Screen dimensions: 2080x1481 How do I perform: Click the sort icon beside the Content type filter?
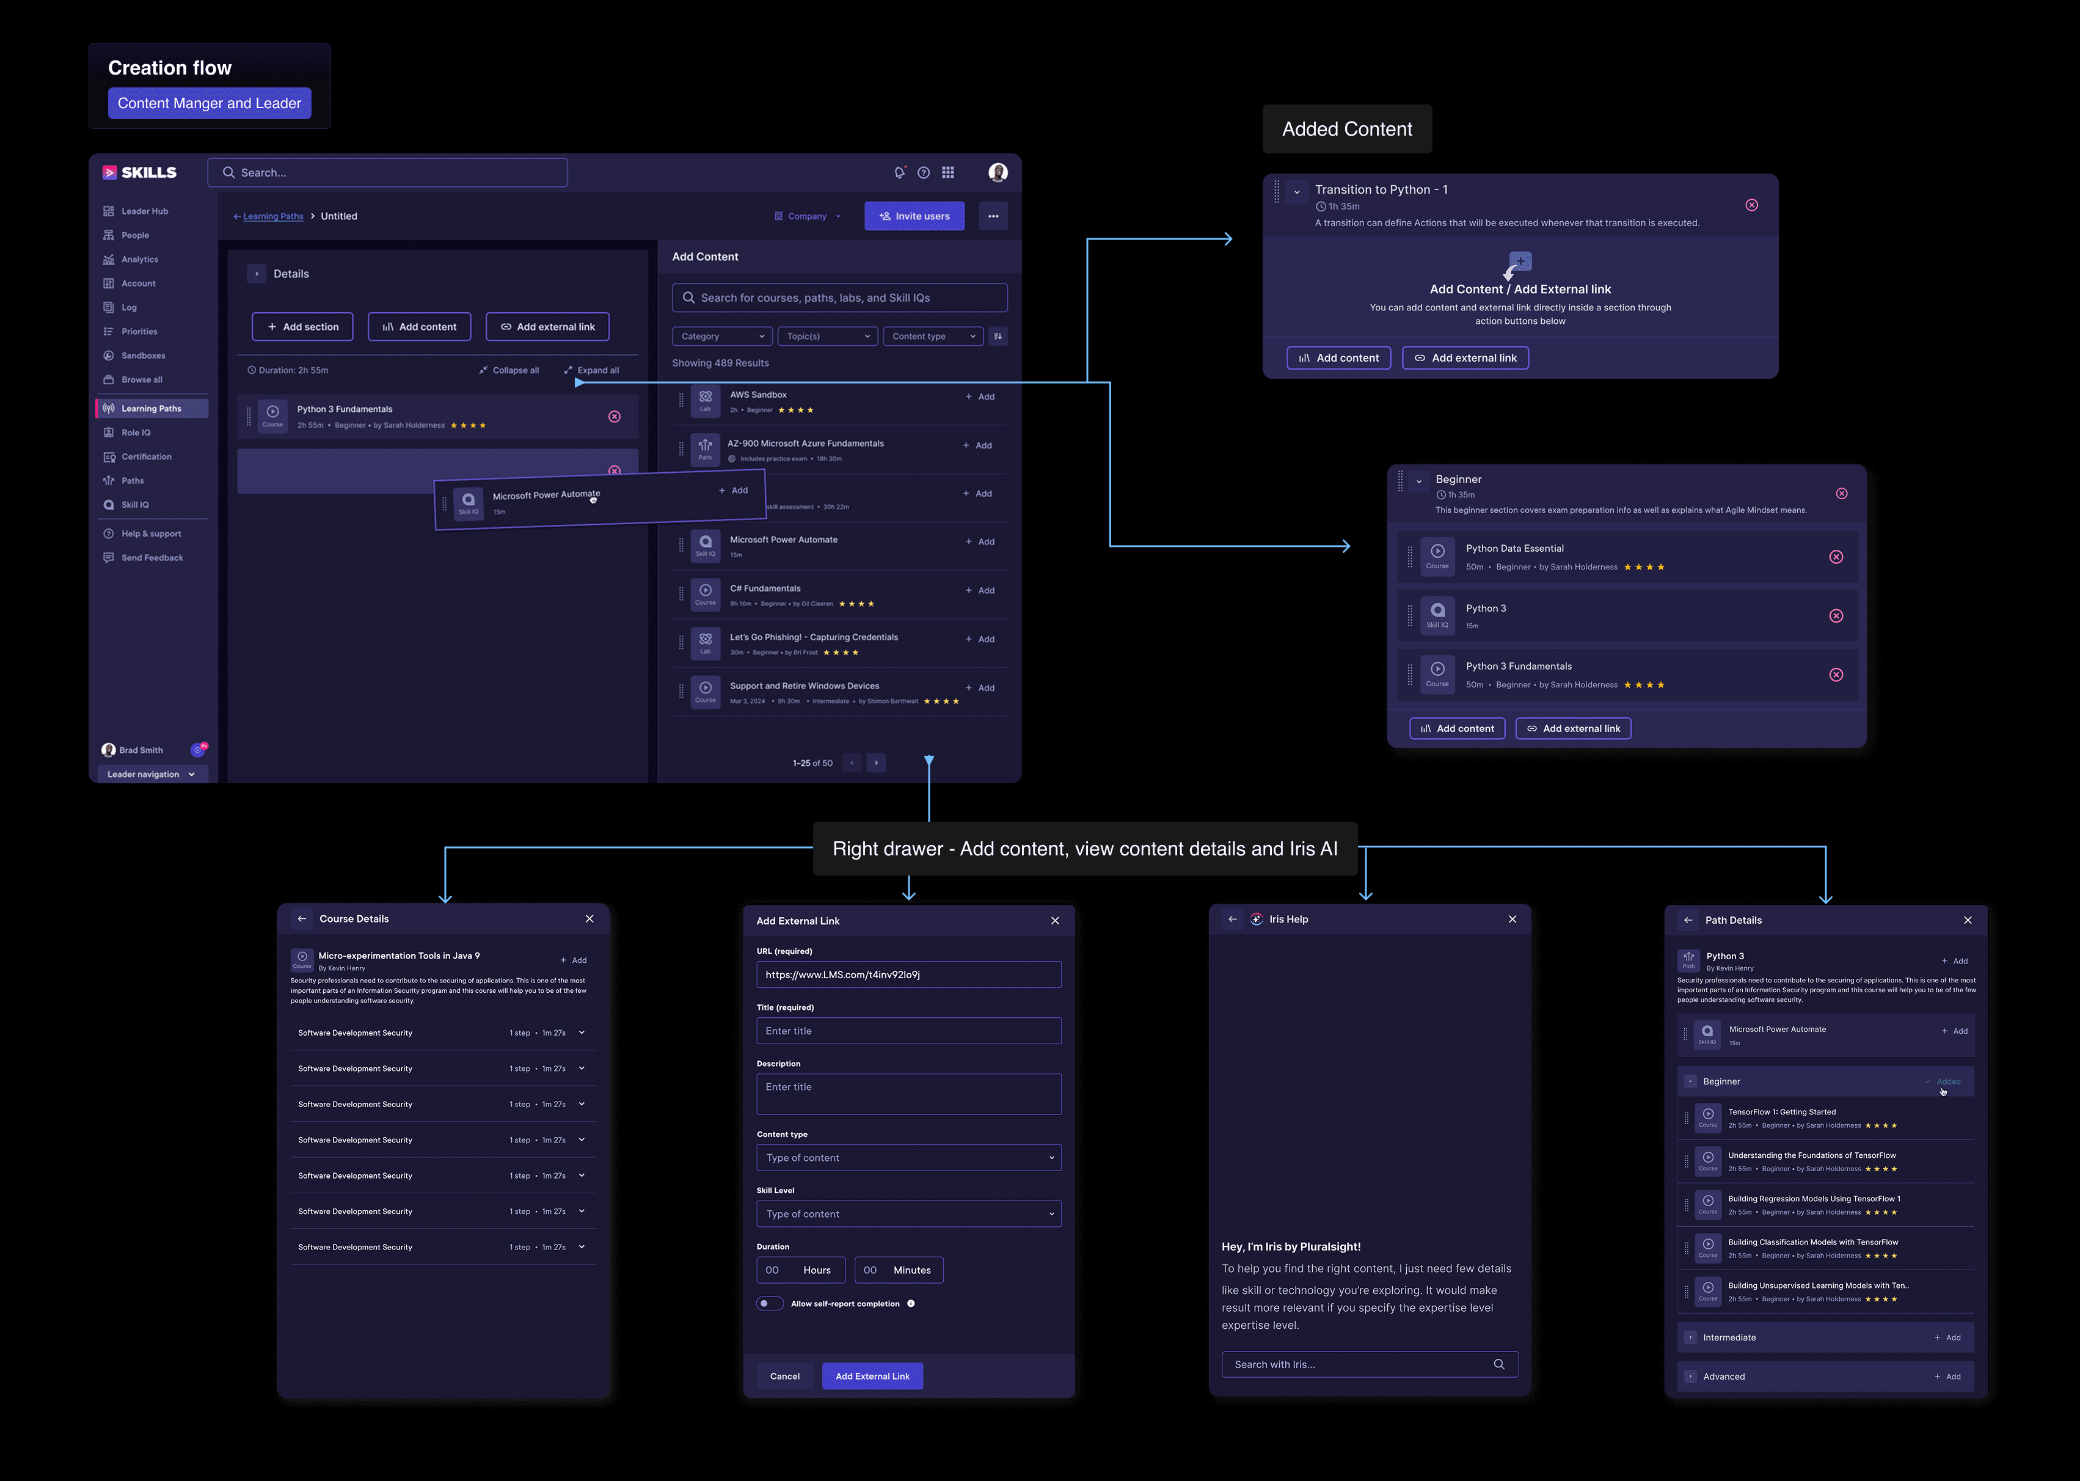(999, 337)
